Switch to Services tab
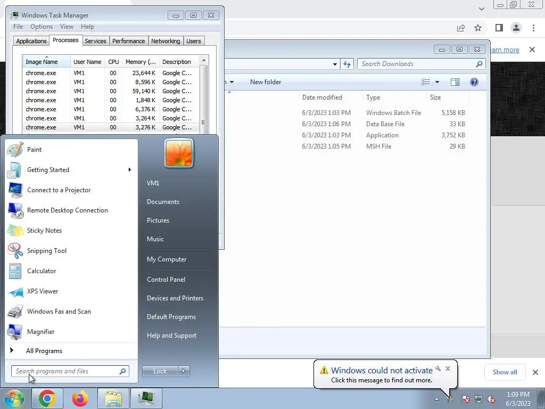Screen dimensions: 545x409 (x=95, y=41)
